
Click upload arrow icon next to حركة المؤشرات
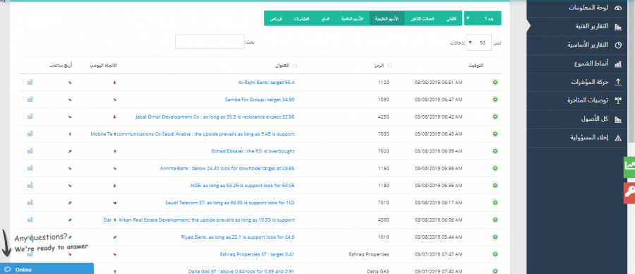tap(618, 83)
